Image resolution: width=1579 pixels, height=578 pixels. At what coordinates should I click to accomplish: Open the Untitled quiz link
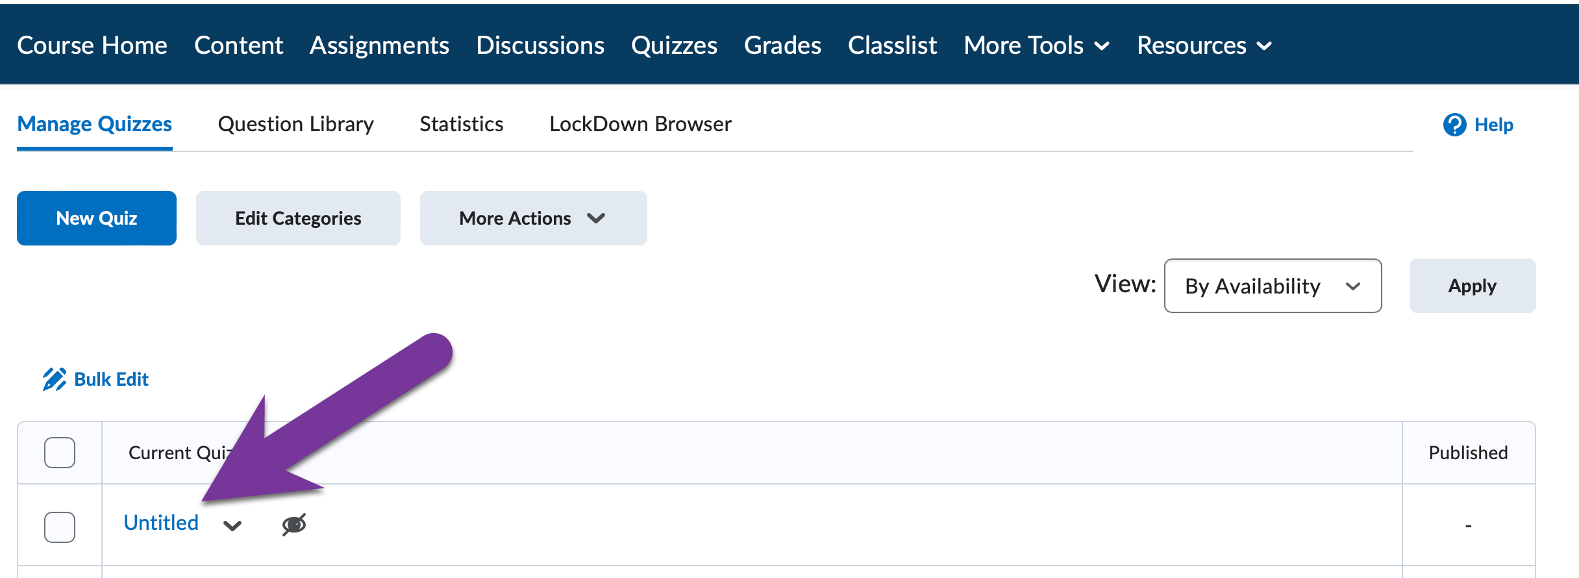(x=161, y=522)
